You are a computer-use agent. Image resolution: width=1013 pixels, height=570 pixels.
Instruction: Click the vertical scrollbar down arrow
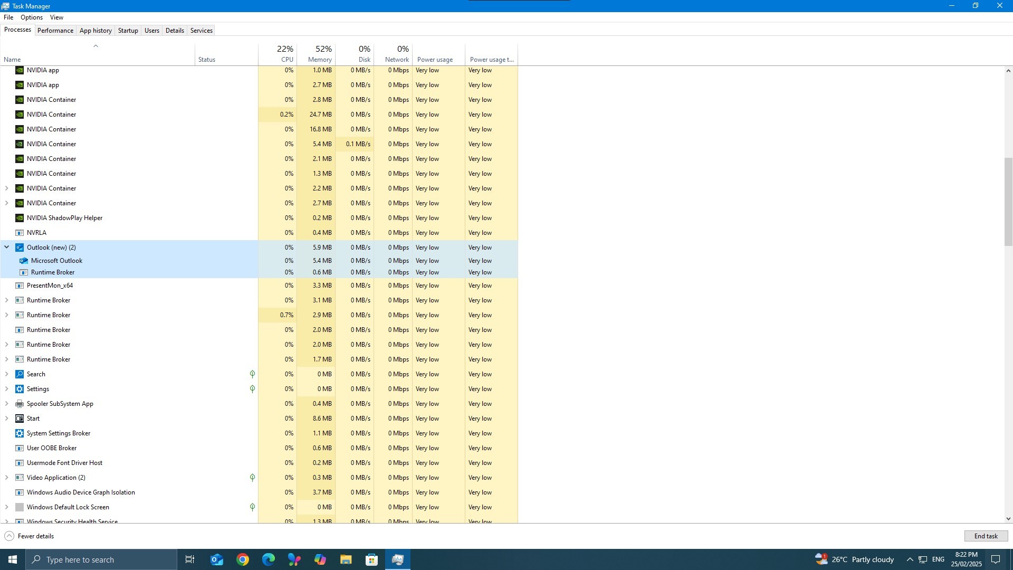tap(1007, 518)
